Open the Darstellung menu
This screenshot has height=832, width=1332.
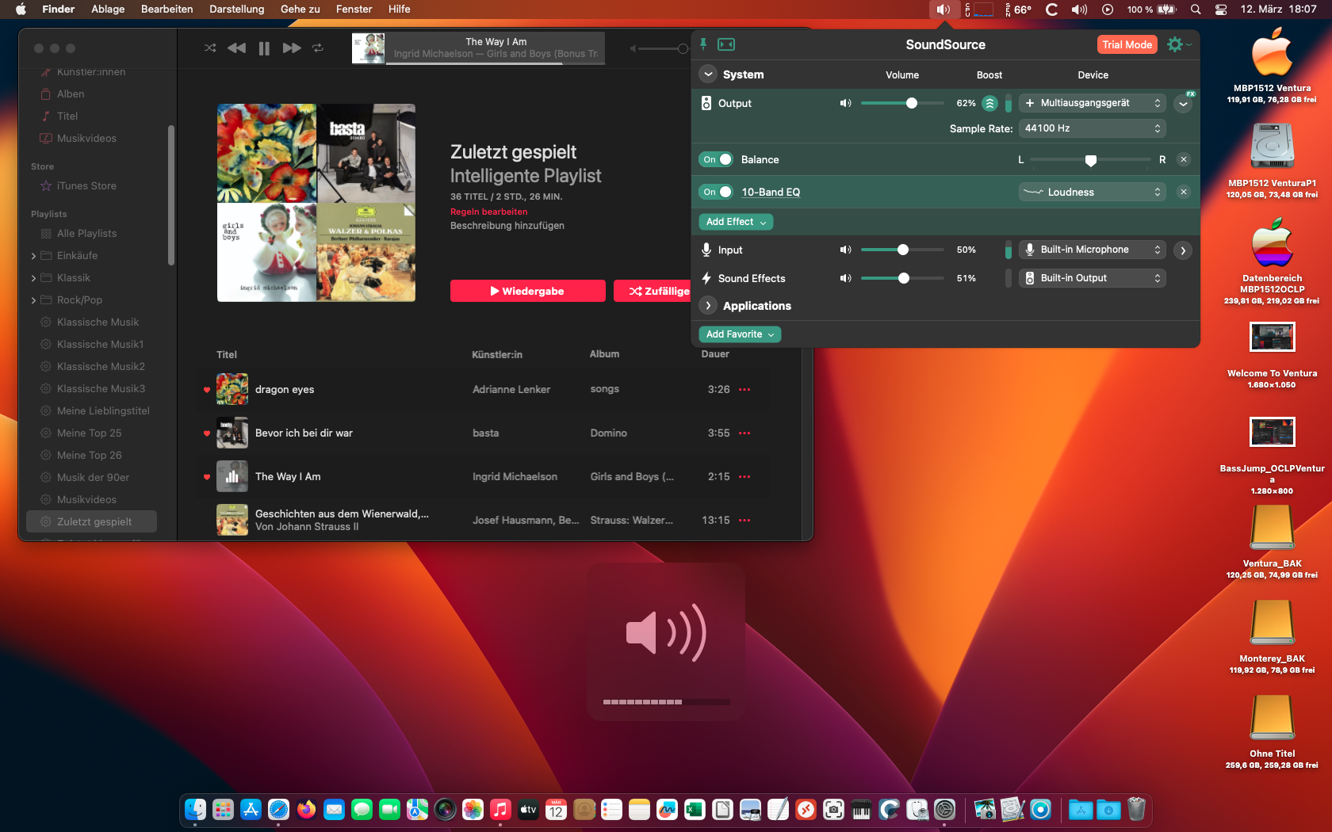[x=237, y=10]
